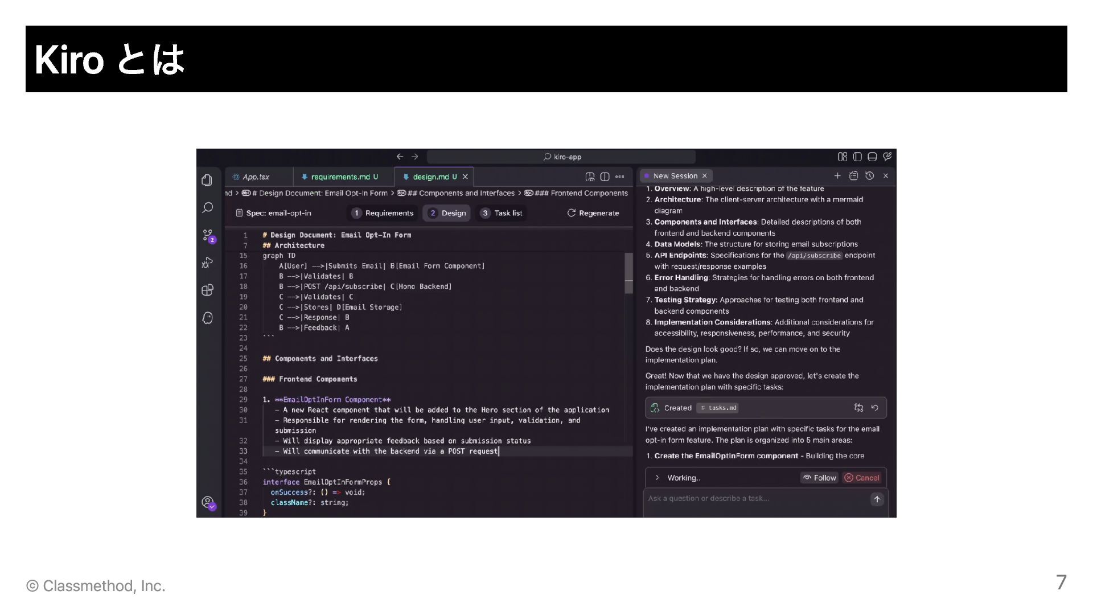The height and width of the screenshot is (615, 1093).
Task: Close the design.md editor tab
Action: pyautogui.click(x=466, y=177)
